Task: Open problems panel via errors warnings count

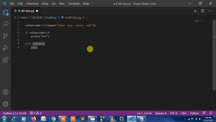Action: point(36,113)
